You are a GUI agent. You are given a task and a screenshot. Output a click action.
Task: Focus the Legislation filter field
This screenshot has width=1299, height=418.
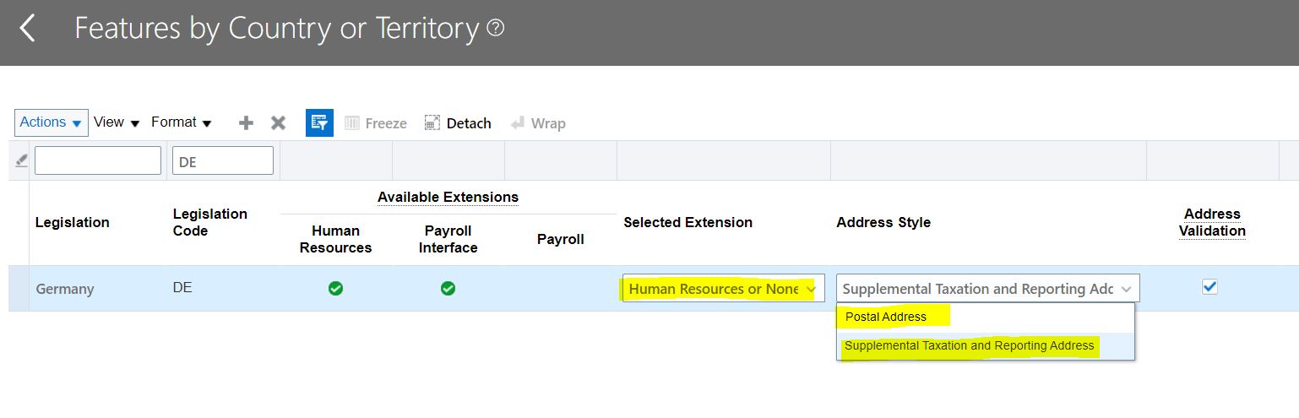click(x=98, y=160)
